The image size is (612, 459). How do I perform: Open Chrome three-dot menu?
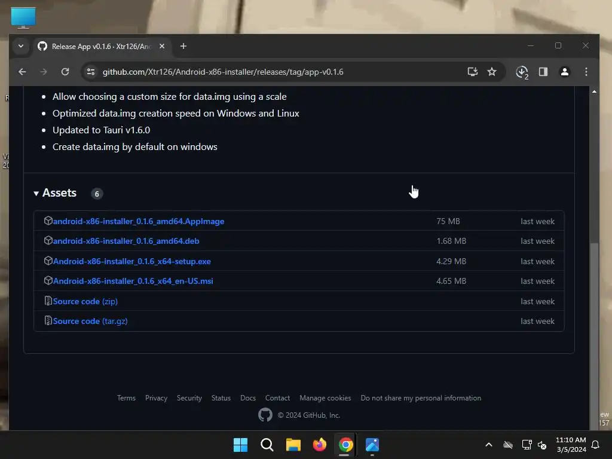[586, 72]
